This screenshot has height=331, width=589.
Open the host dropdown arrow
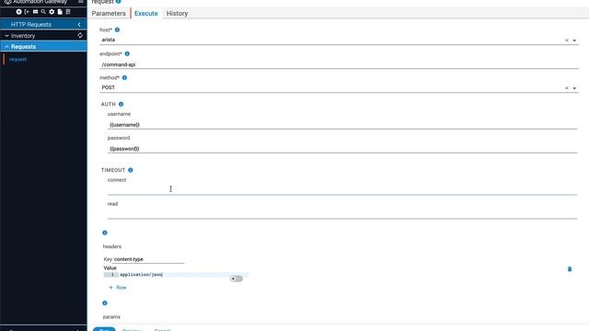tap(574, 40)
